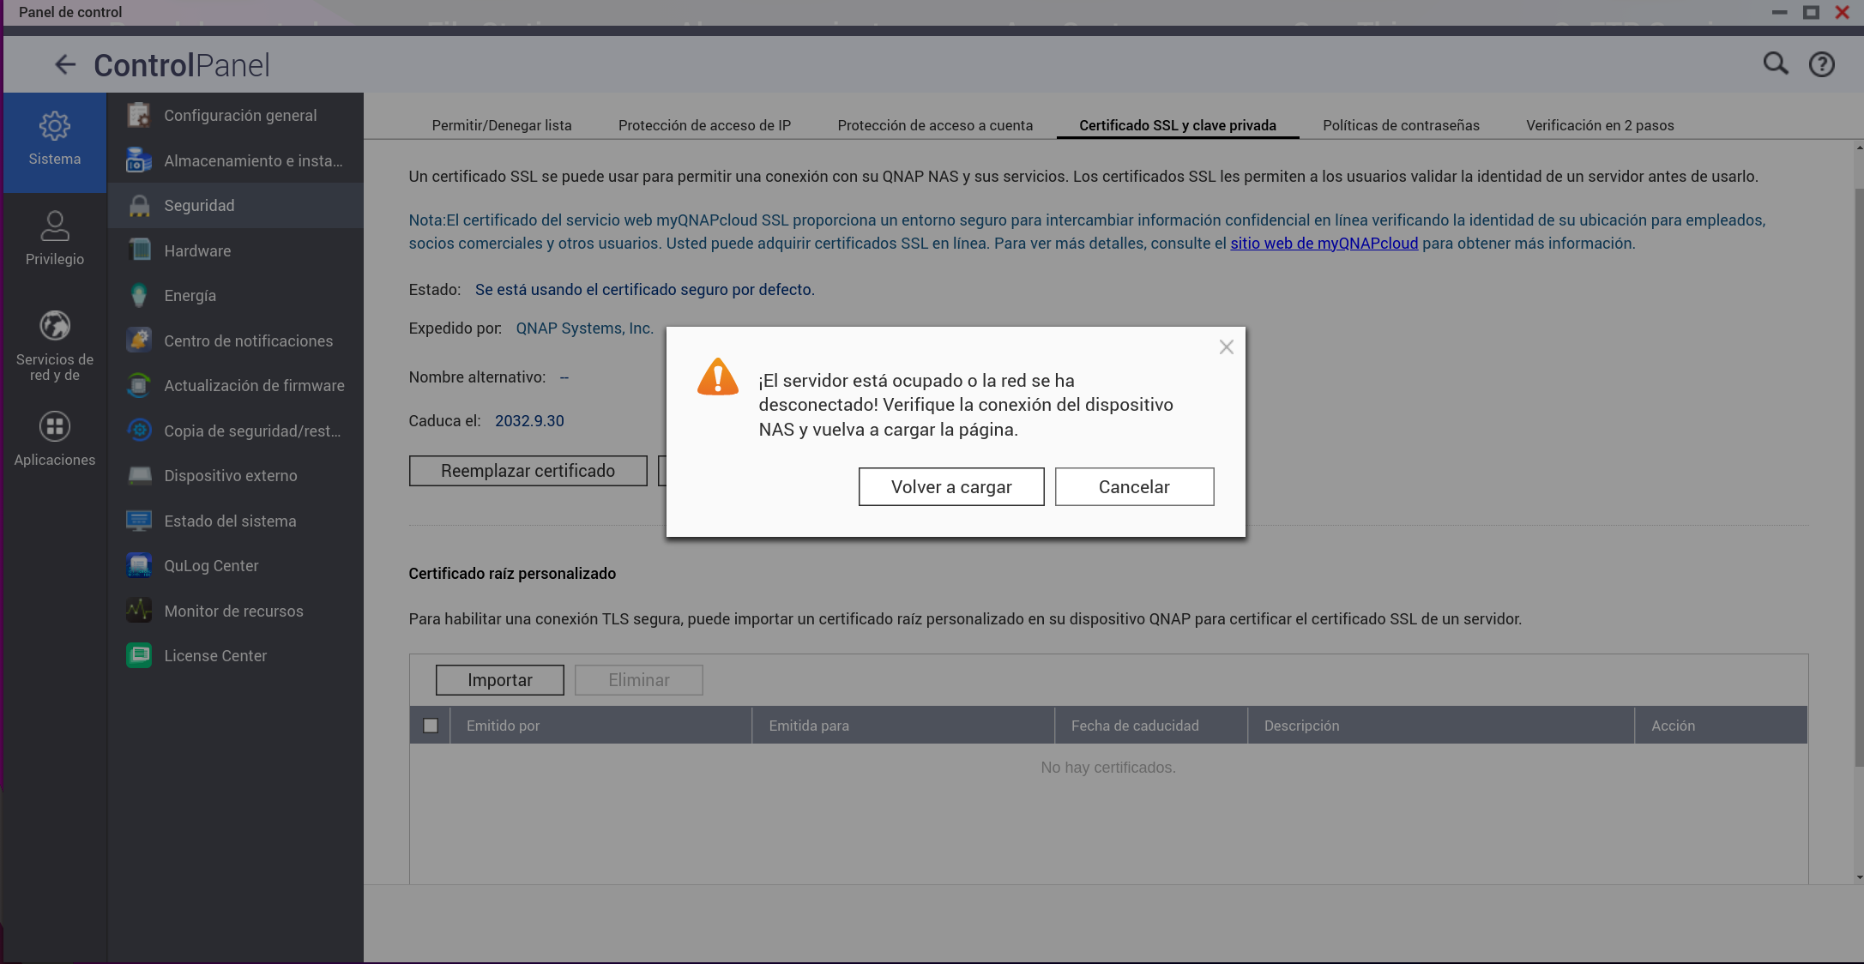Click the Importar certificate button

(x=499, y=680)
